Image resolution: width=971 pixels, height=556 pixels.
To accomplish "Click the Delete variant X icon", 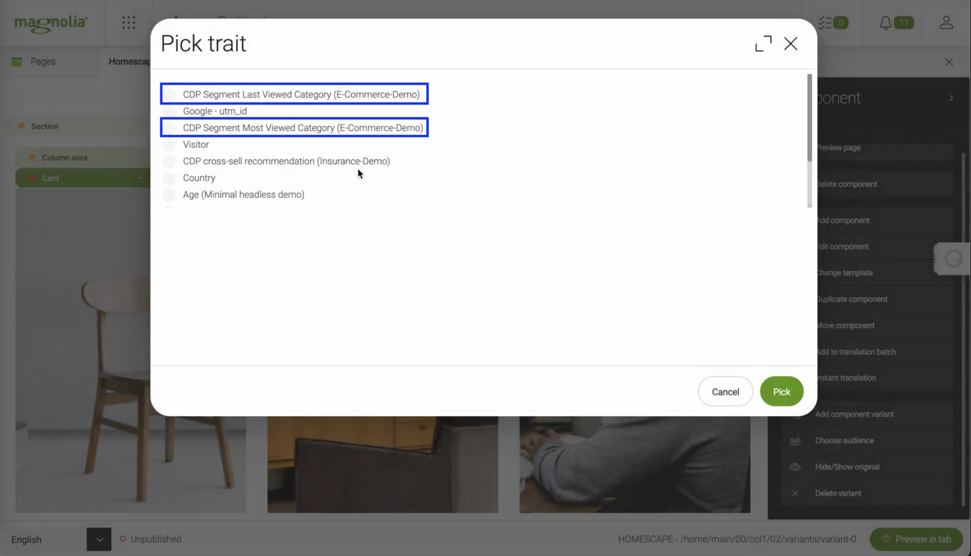I will coord(795,493).
